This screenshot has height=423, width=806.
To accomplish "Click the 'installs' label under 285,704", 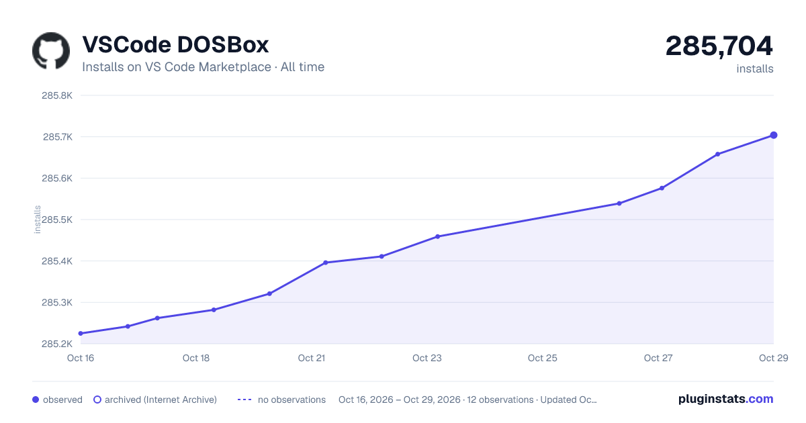I will [x=755, y=68].
